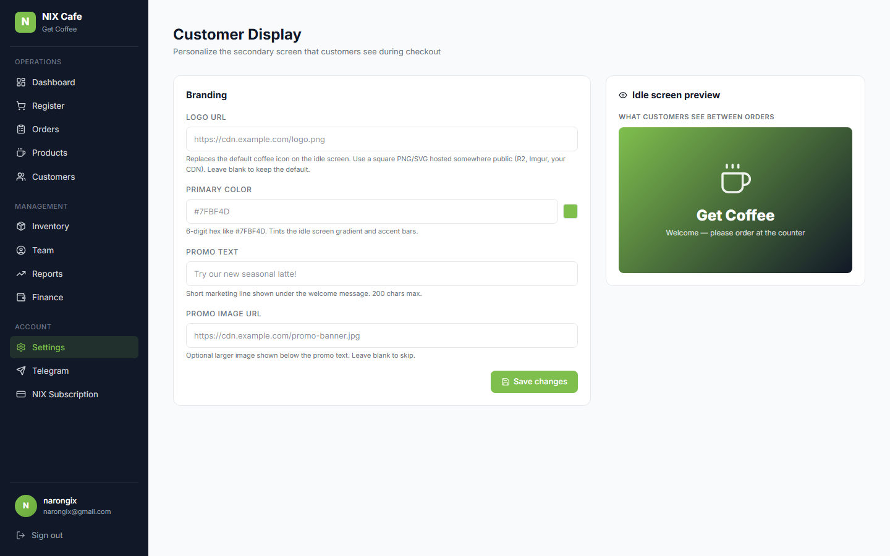Select NIX Subscription in the sidebar

coord(65,394)
